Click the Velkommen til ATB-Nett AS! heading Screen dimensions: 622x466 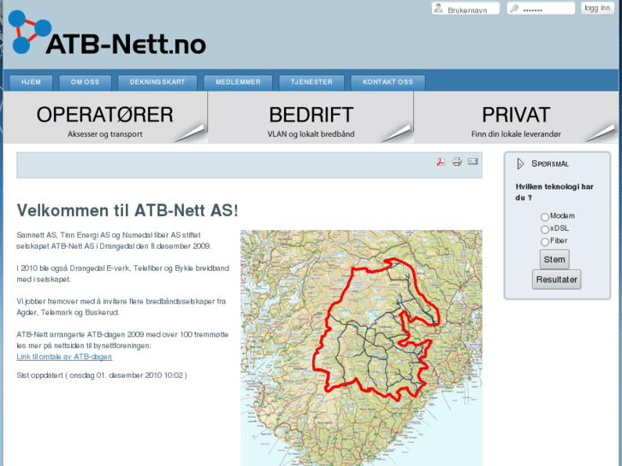pos(127,210)
